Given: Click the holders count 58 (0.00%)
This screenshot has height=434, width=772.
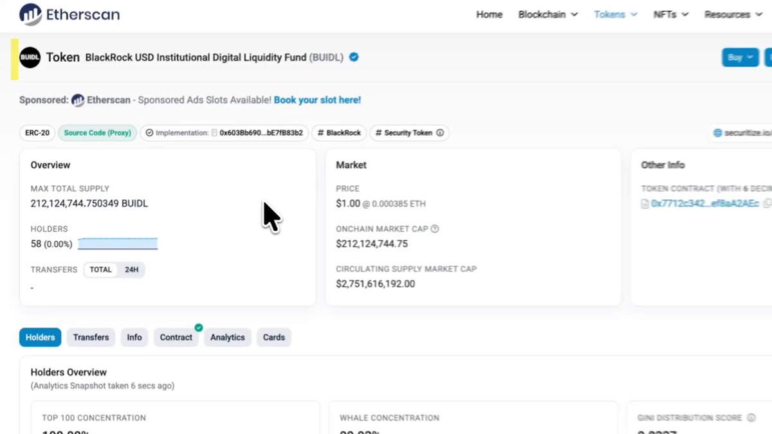Looking at the screenshot, I should 51,244.
